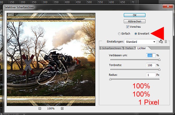The image size is (175, 115).
Task: Open the Einstellungen Standard dropdown
Action: [140, 42]
